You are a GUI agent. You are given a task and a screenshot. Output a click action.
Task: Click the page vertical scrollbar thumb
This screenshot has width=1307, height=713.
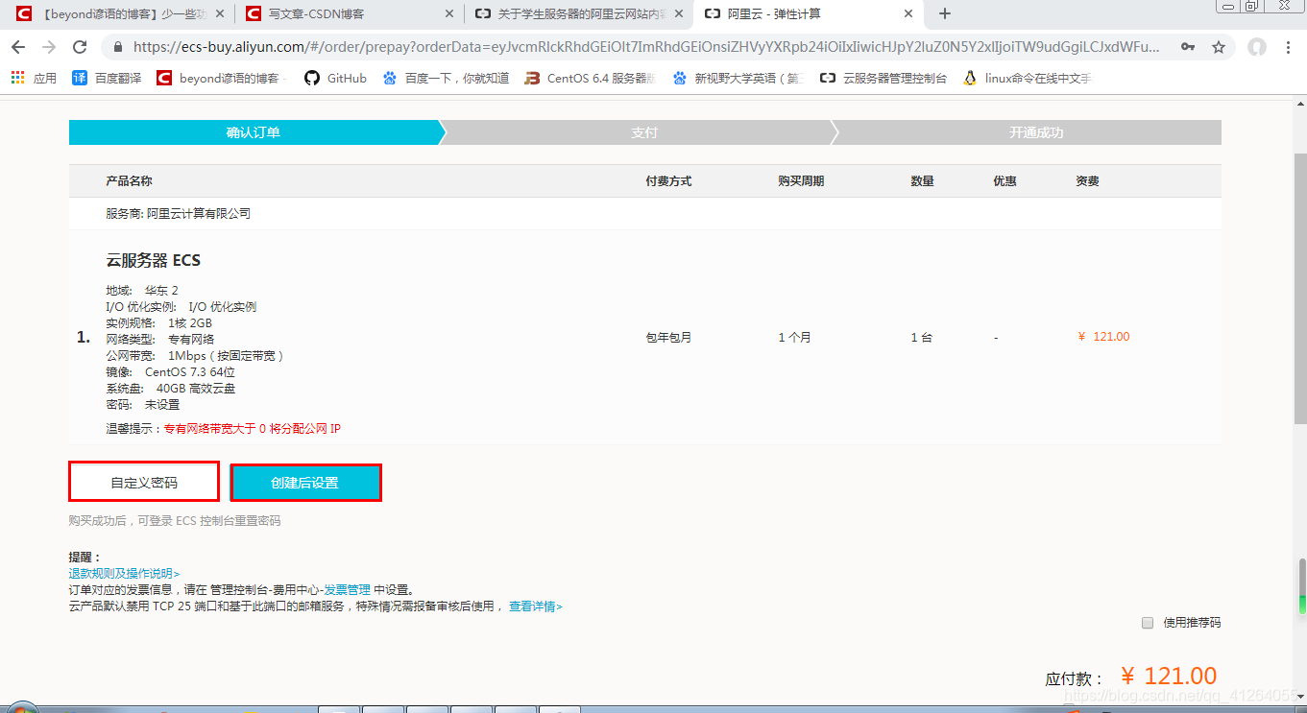click(x=1301, y=288)
